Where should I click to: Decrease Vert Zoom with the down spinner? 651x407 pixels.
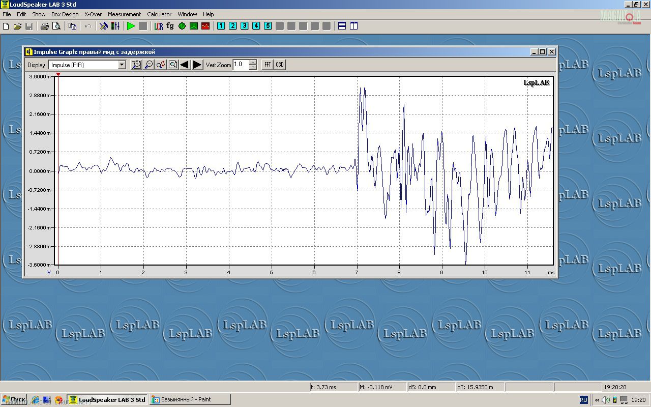[253, 67]
